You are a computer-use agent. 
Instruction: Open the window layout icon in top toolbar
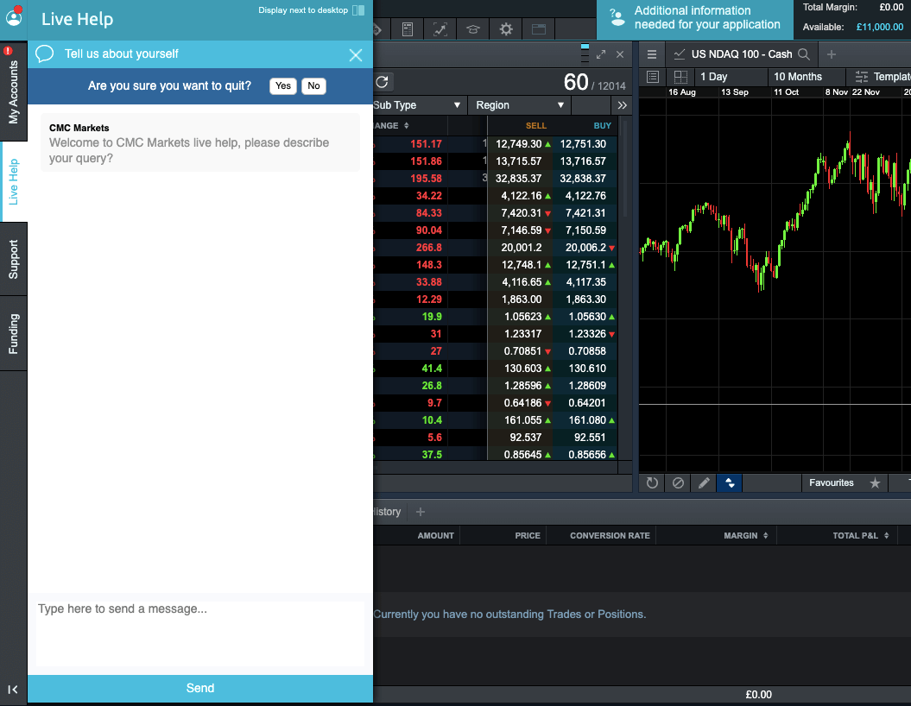click(539, 29)
